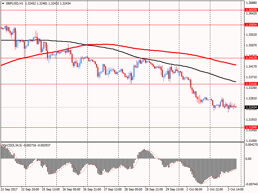
Task: Click the 2 Oct 22:00 time label
Action: (215, 189)
